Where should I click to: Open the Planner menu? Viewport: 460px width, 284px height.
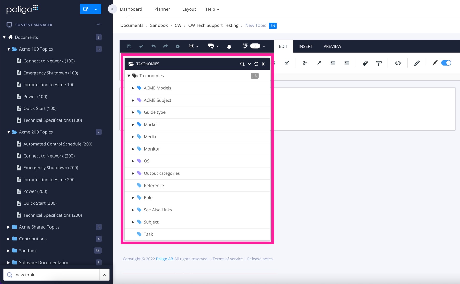click(162, 9)
